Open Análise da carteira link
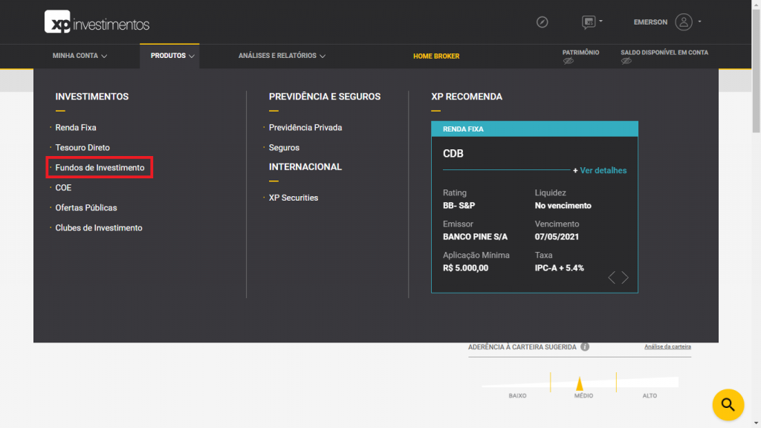Viewport: 761px width, 428px height. 667,346
